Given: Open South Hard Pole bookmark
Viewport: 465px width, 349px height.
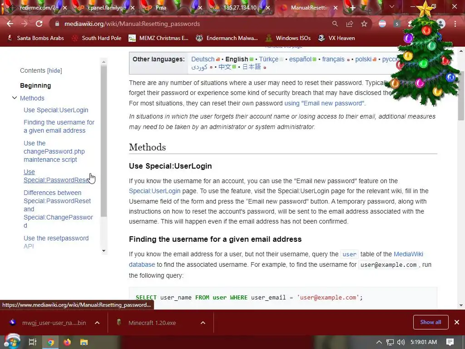Looking at the screenshot, I should (97, 38).
